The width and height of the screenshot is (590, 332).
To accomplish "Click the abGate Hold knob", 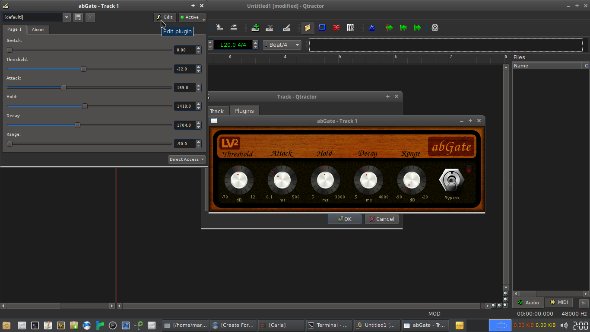I will pyautogui.click(x=325, y=180).
